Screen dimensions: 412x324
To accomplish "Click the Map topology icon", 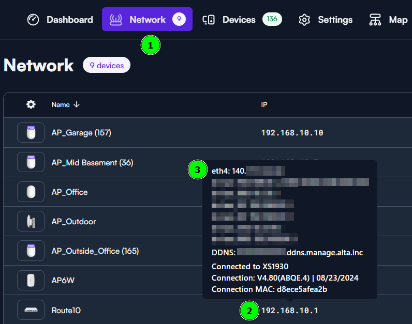I will [x=375, y=20].
